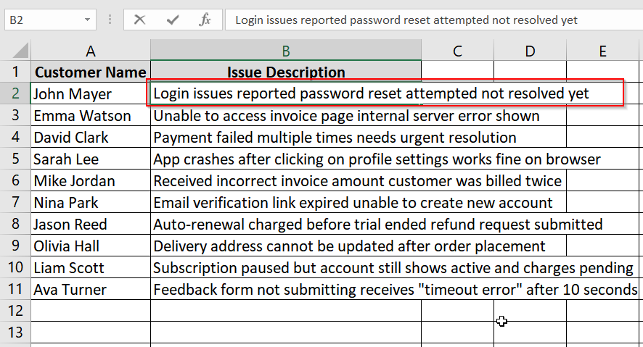The image size is (643, 347).
Task: Select column A header
Action: click(x=91, y=51)
